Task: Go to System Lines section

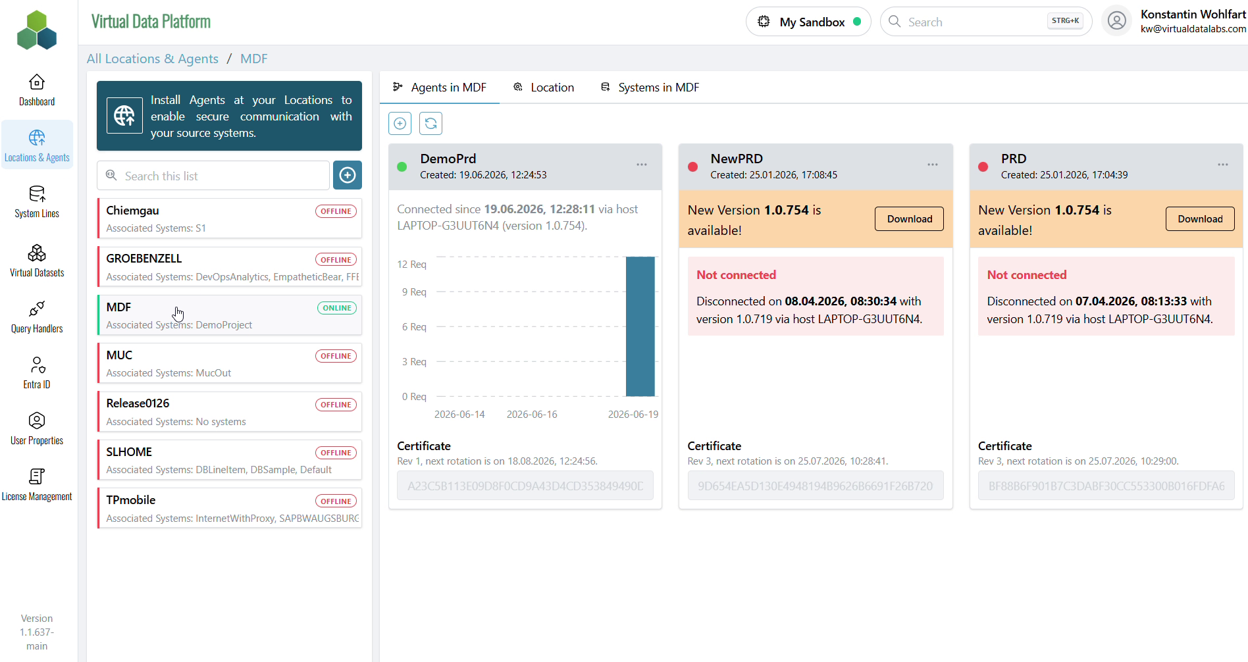Action: click(37, 201)
